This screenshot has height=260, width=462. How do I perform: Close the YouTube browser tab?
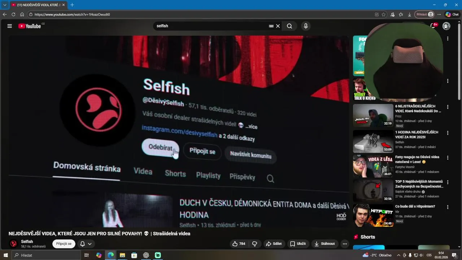pos(64,5)
